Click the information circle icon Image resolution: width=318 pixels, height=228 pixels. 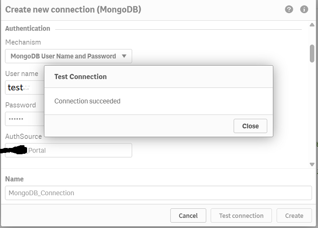(x=304, y=9)
